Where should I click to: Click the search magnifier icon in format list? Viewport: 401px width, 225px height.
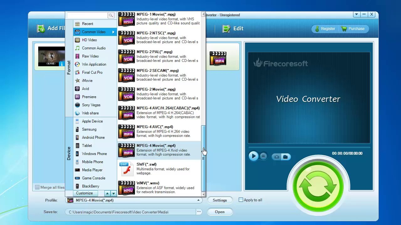point(111,15)
